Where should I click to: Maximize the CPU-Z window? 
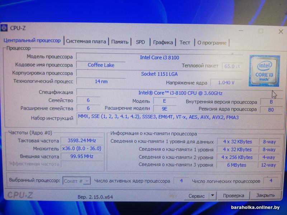pos(261,31)
